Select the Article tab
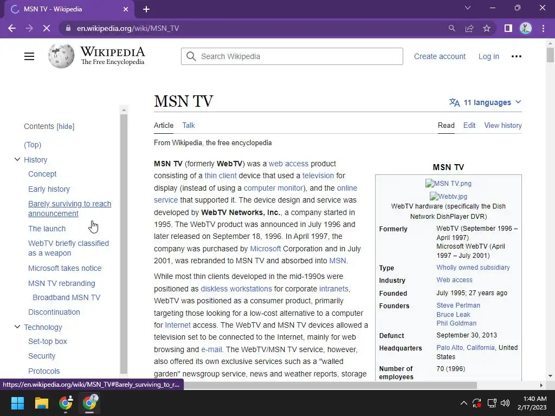The width and height of the screenshot is (555, 416). pyautogui.click(x=164, y=125)
